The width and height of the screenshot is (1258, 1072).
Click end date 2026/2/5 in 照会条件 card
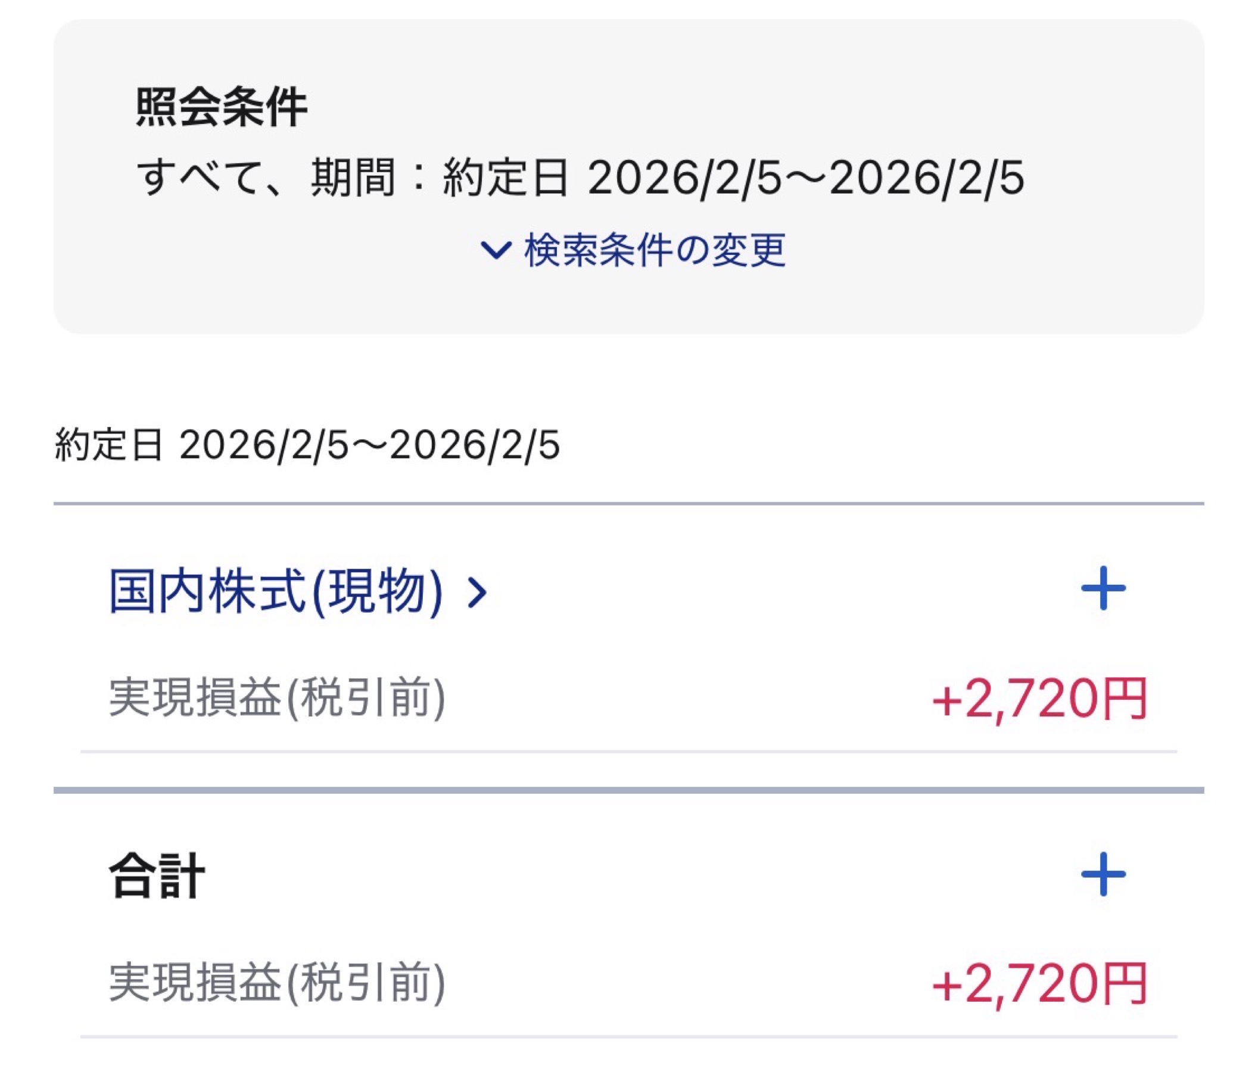pos(927,178)
